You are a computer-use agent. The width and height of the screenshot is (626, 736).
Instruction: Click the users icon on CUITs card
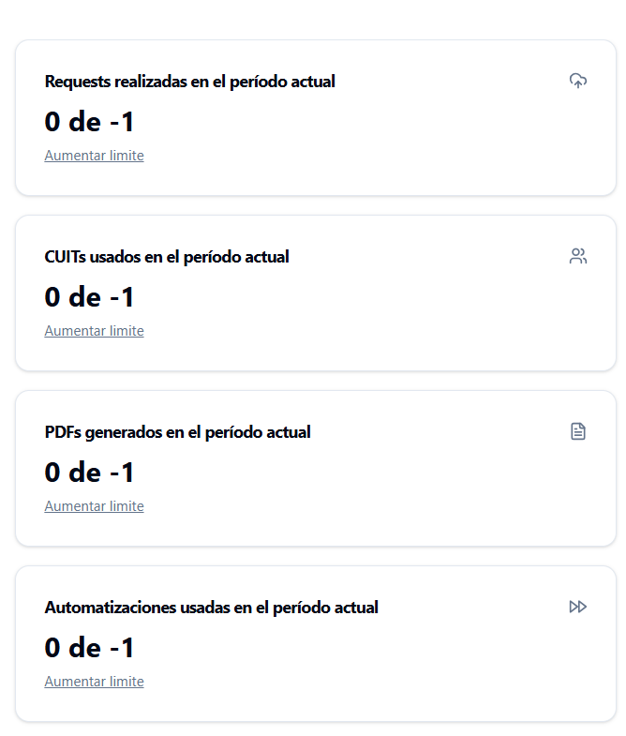click(578, 256)
